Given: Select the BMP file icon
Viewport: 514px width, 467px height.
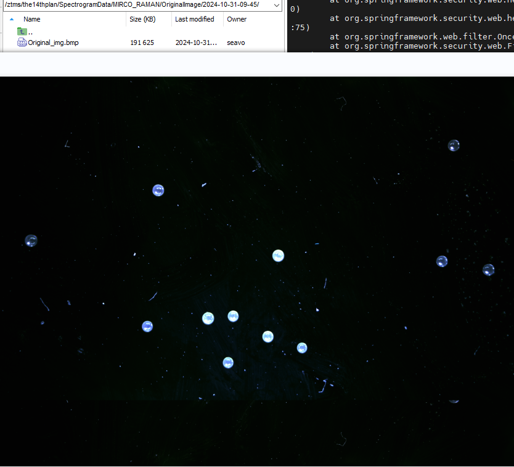Looking at the screenshot, I should (x=22, y=43).
